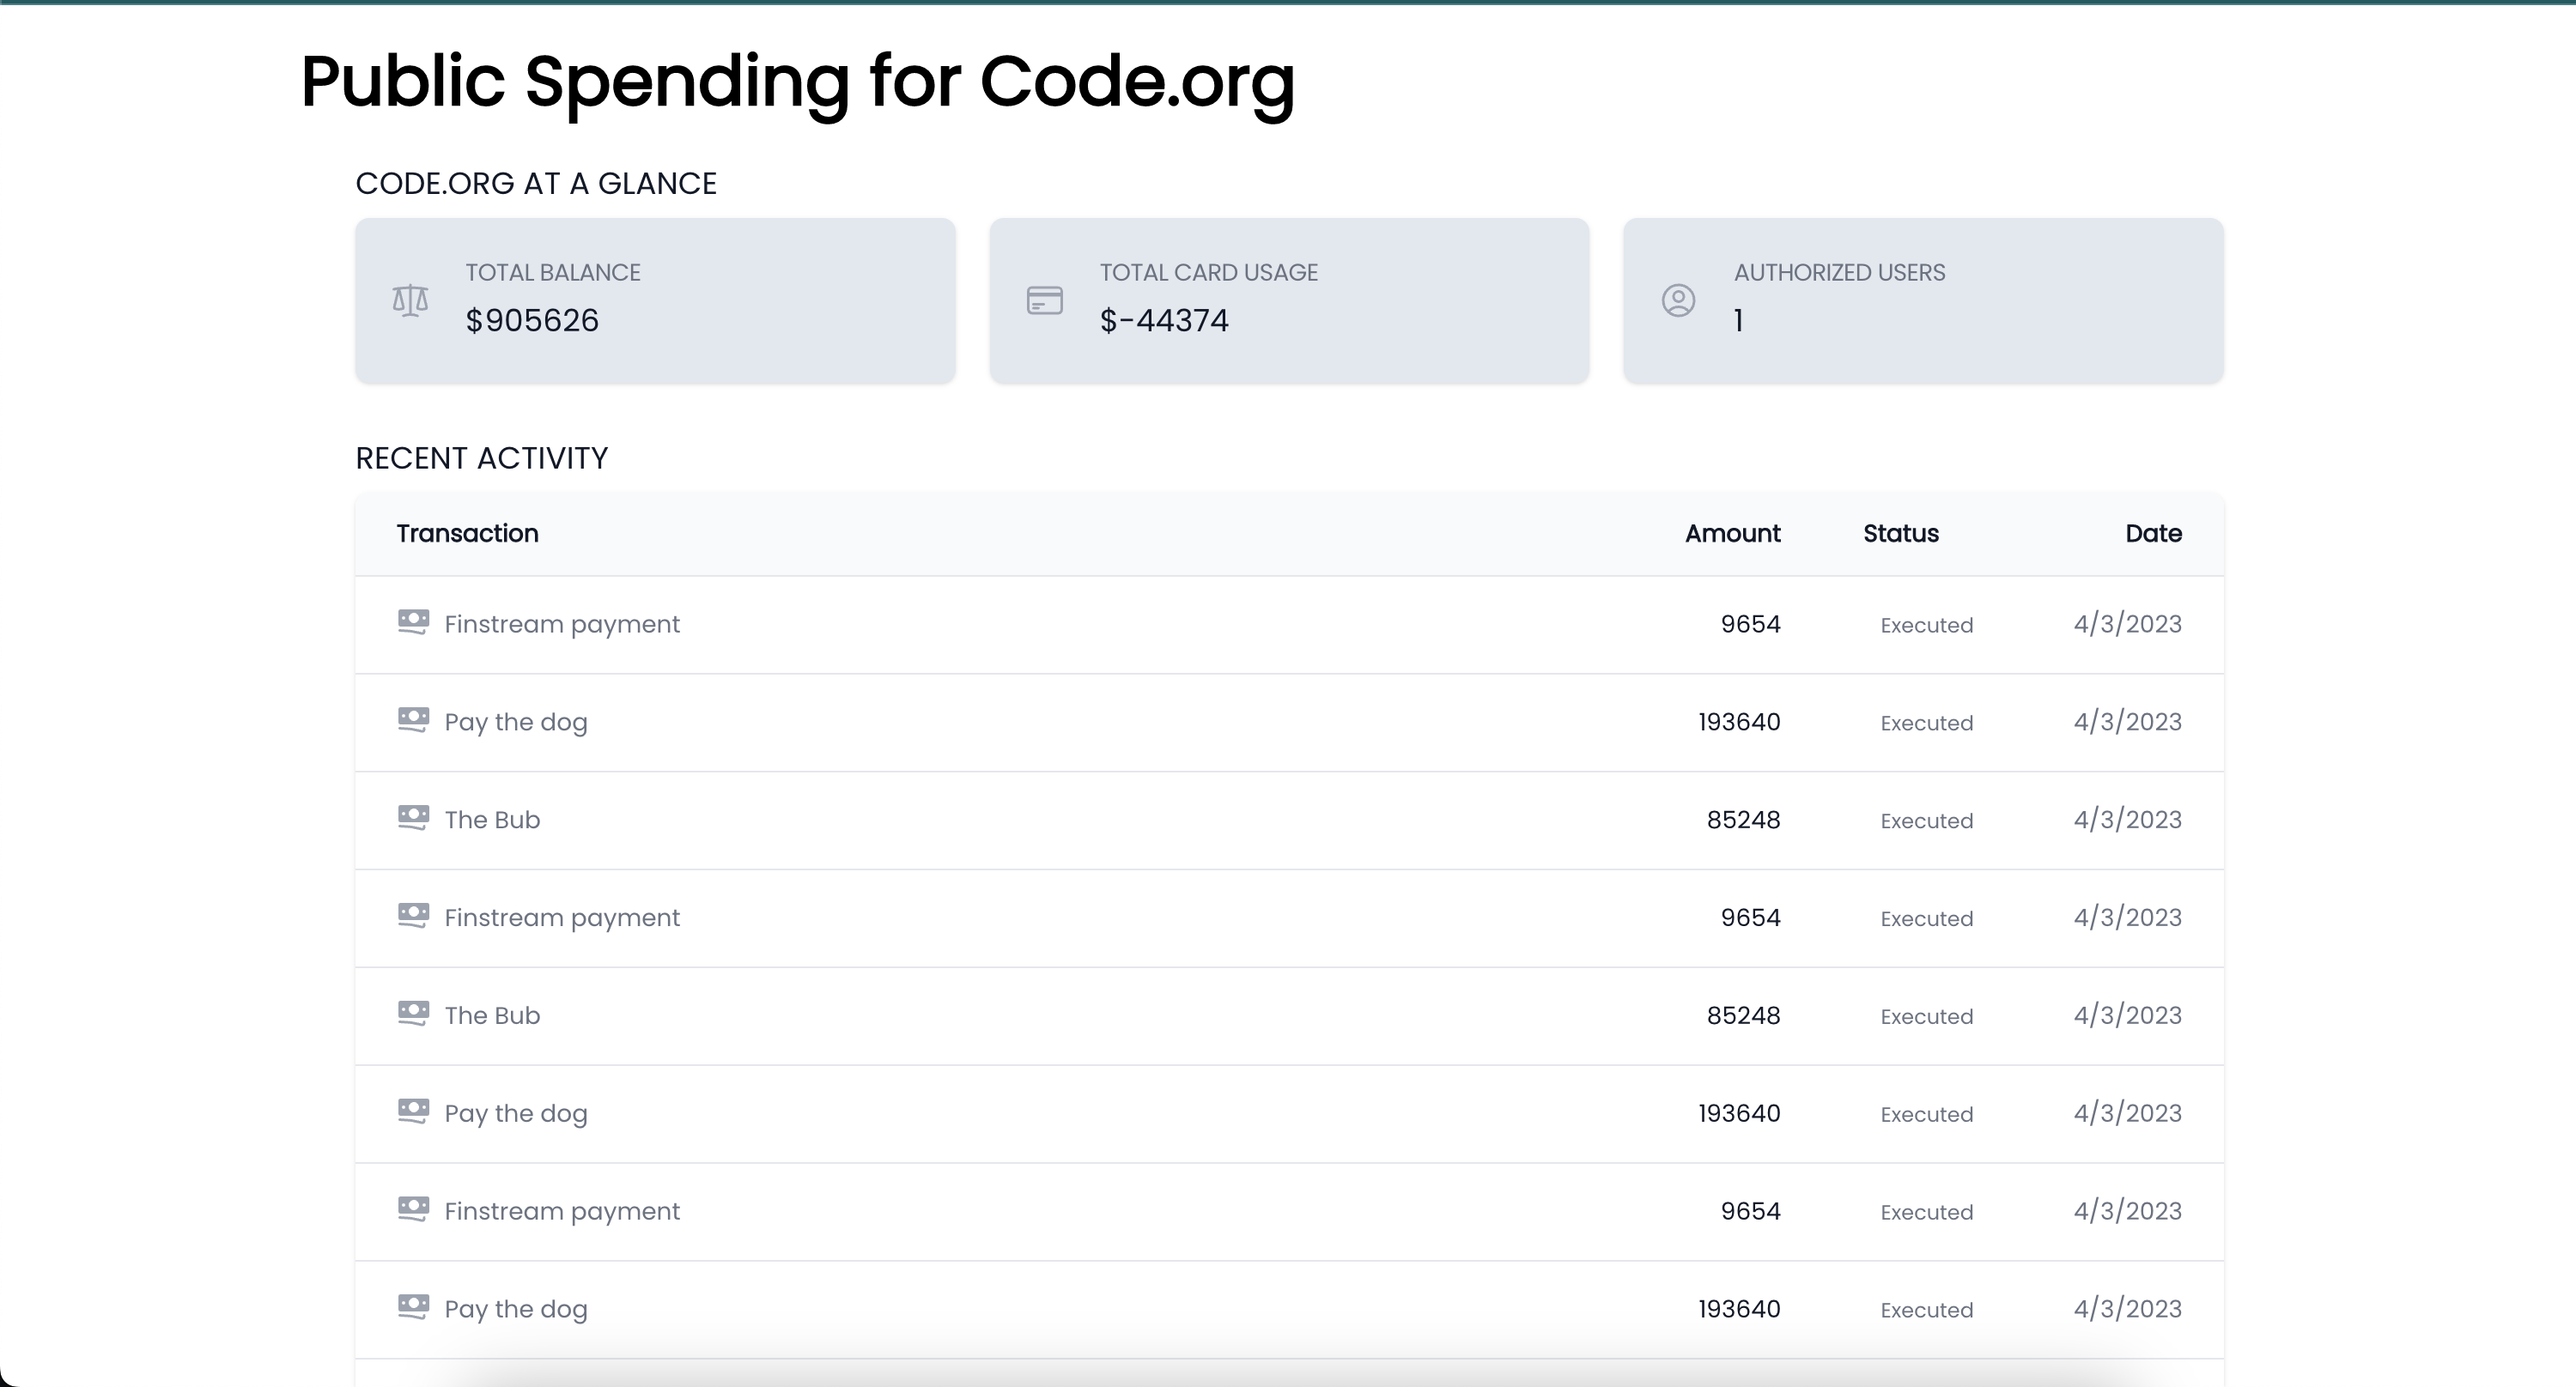Click the first 85248 amount value

tap(1743, 821)
